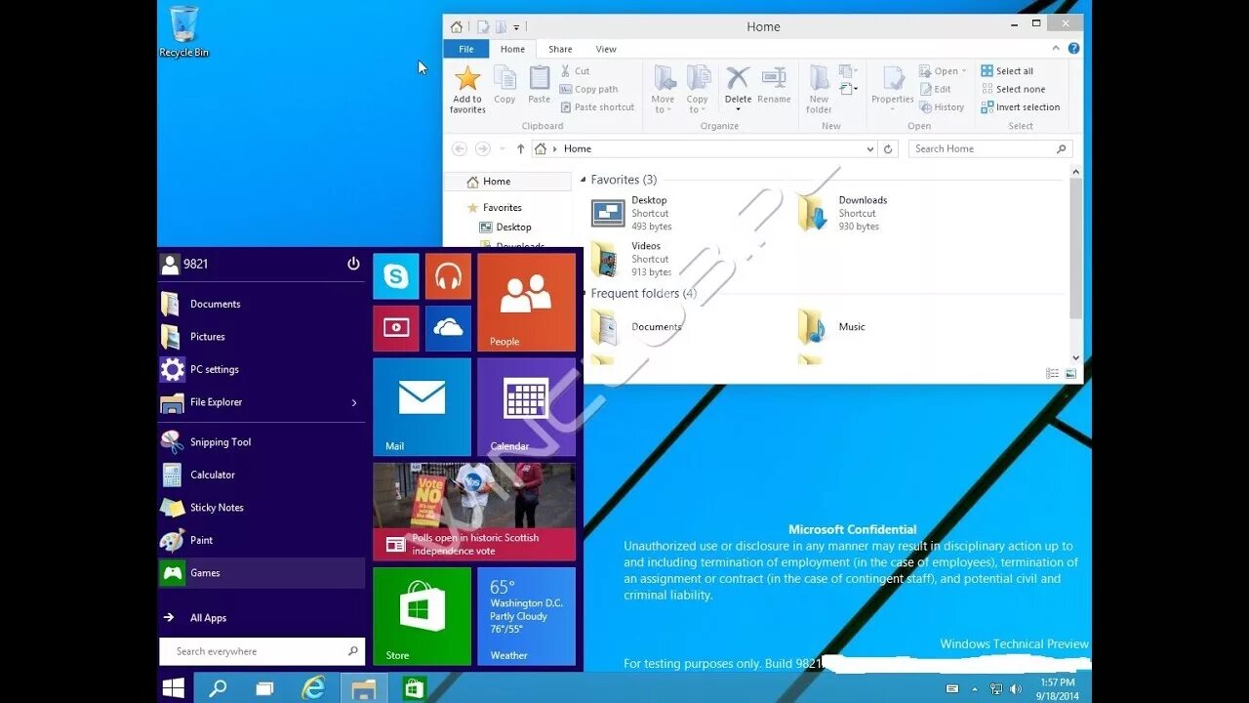Open the Video tile in Start menu
This screenshot has width=1249, height=703.
(x=396, y=328)
